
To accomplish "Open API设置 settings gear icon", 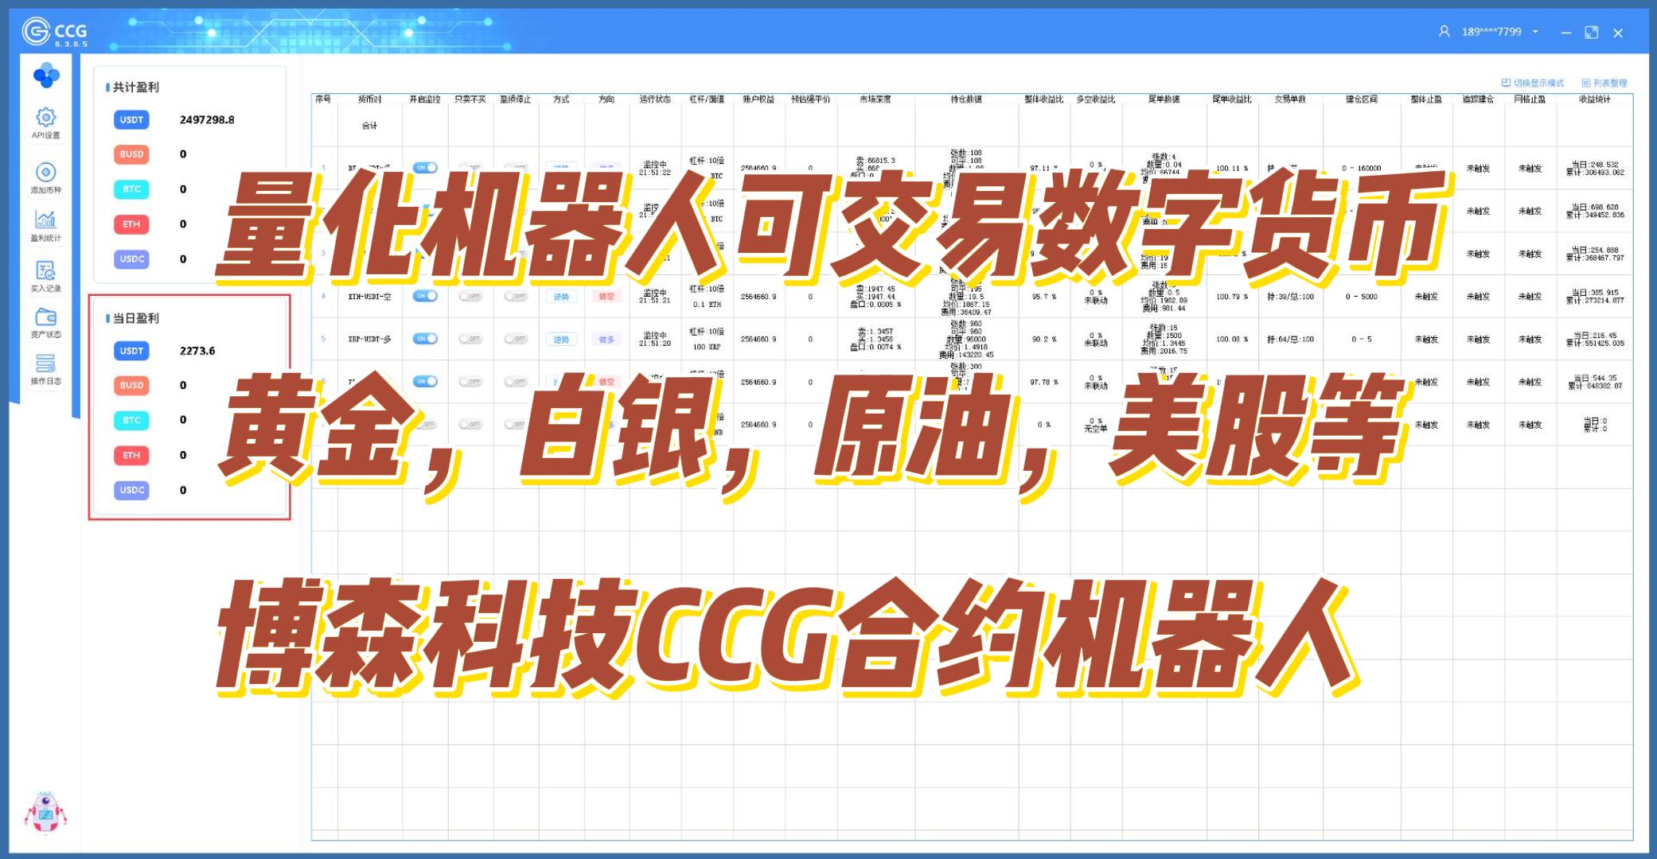I will point(45,118).
